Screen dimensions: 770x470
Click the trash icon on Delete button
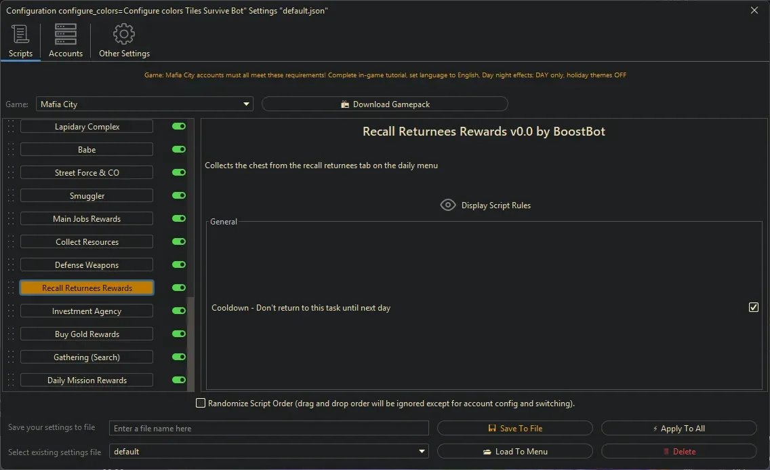pyautogui.click(x=666, y=451)
